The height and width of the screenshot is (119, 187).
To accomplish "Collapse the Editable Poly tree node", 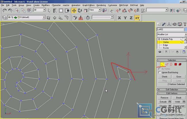I will 159,39.
